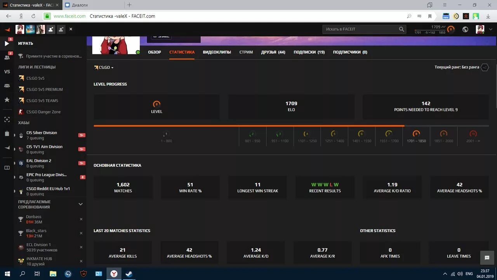Open the shop bag sidebar icon
Image resolution: width=497 pixels, height=280 pixels.
[7, 133]
